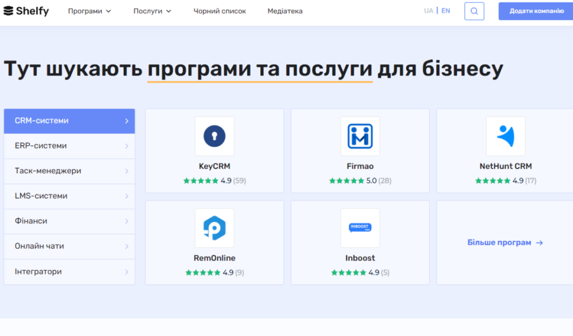573x336 pixels.
Task: Open the KeyCRM program icon
Action: tap(214, 136)
